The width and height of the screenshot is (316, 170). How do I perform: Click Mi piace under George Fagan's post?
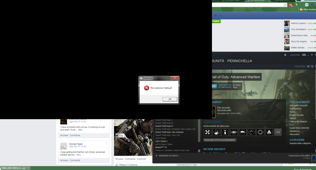(x=64, y=160)
